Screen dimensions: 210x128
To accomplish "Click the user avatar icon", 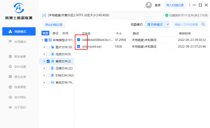I will [149, 5].
